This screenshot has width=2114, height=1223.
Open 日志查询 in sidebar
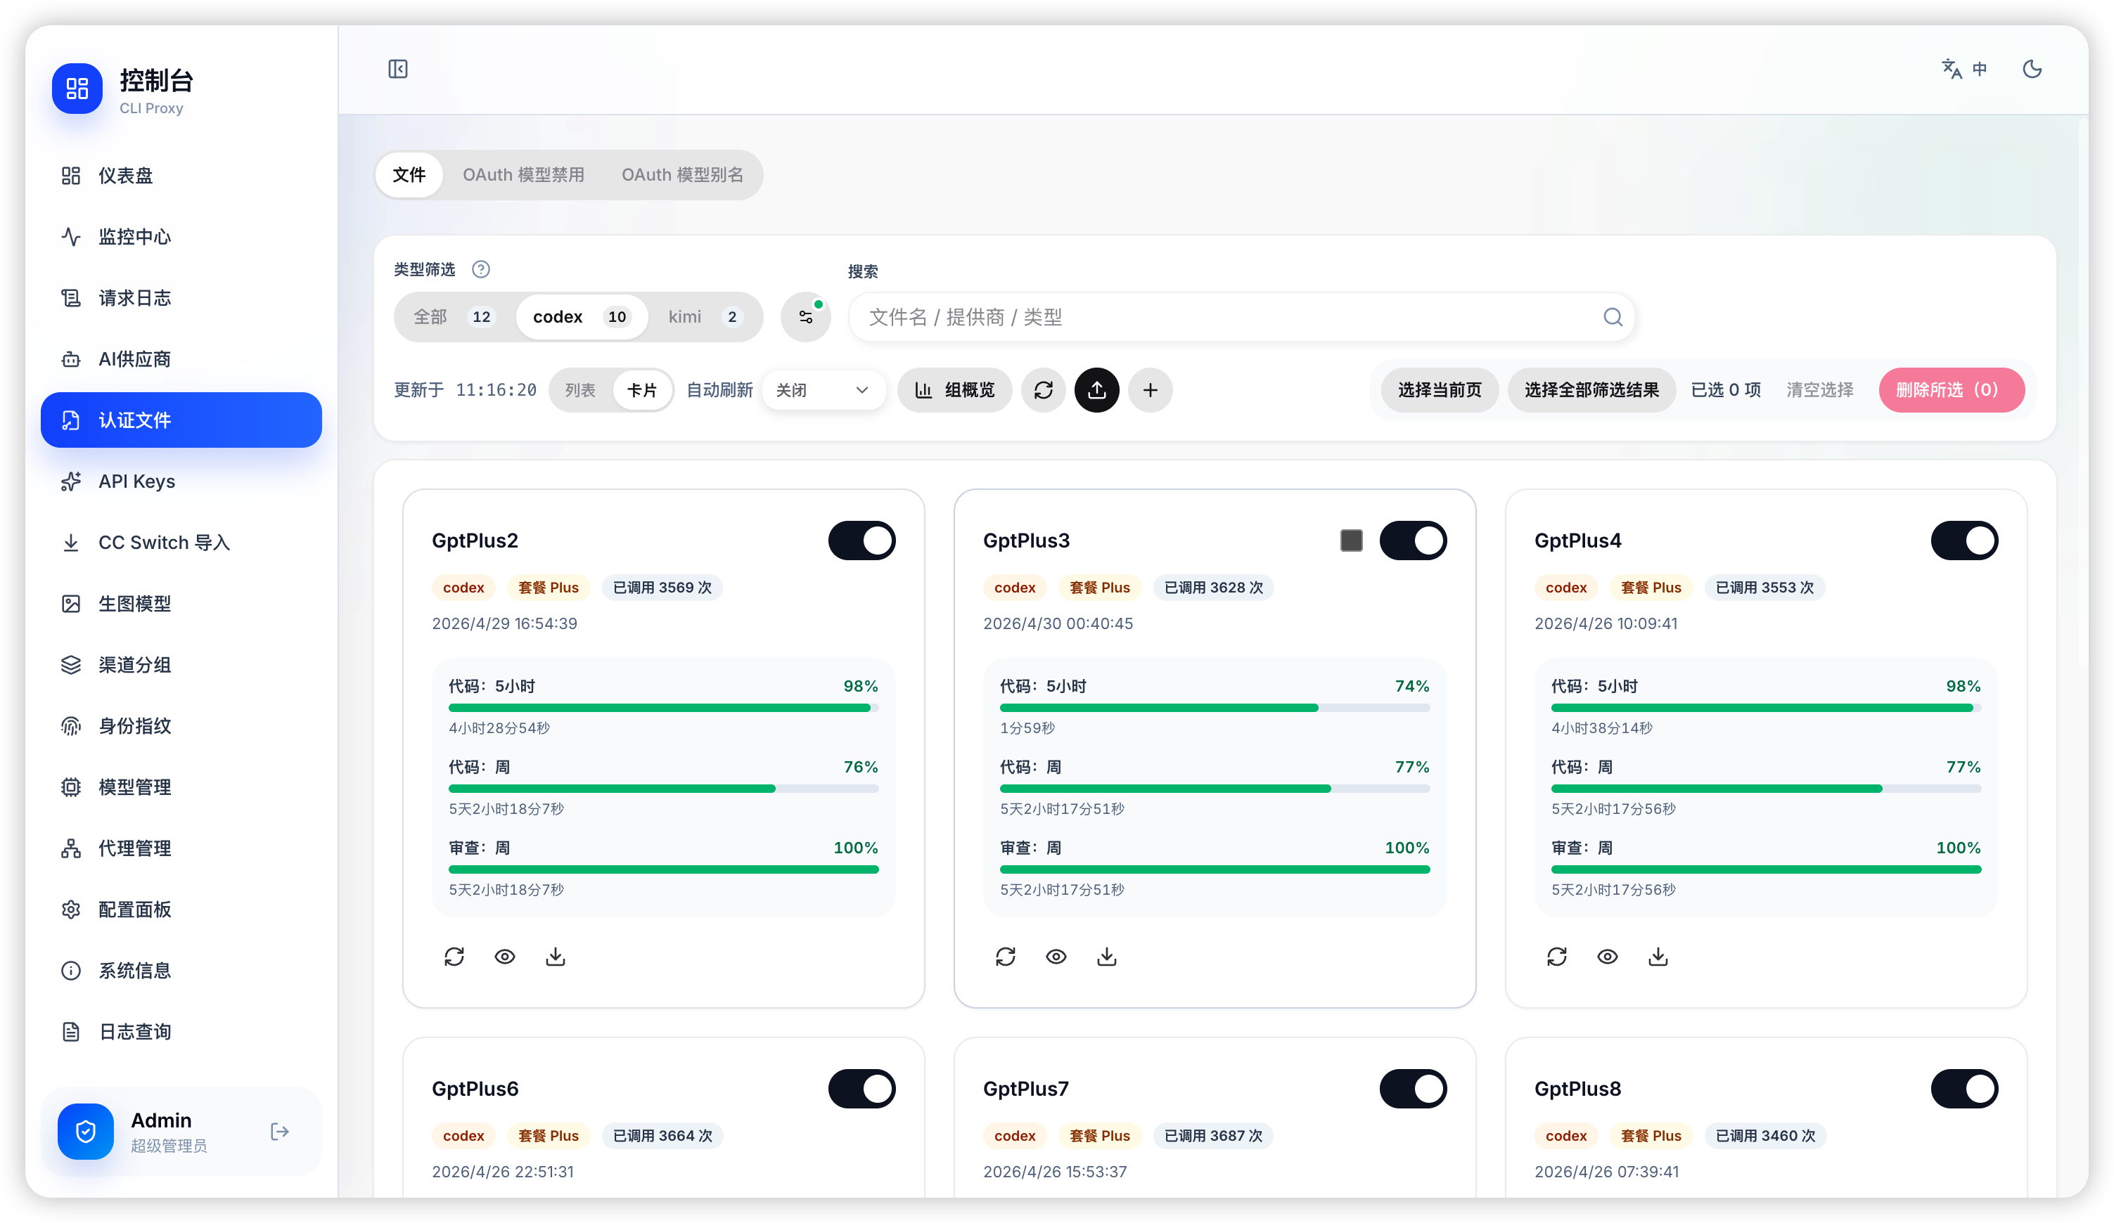pos(181,1032)
